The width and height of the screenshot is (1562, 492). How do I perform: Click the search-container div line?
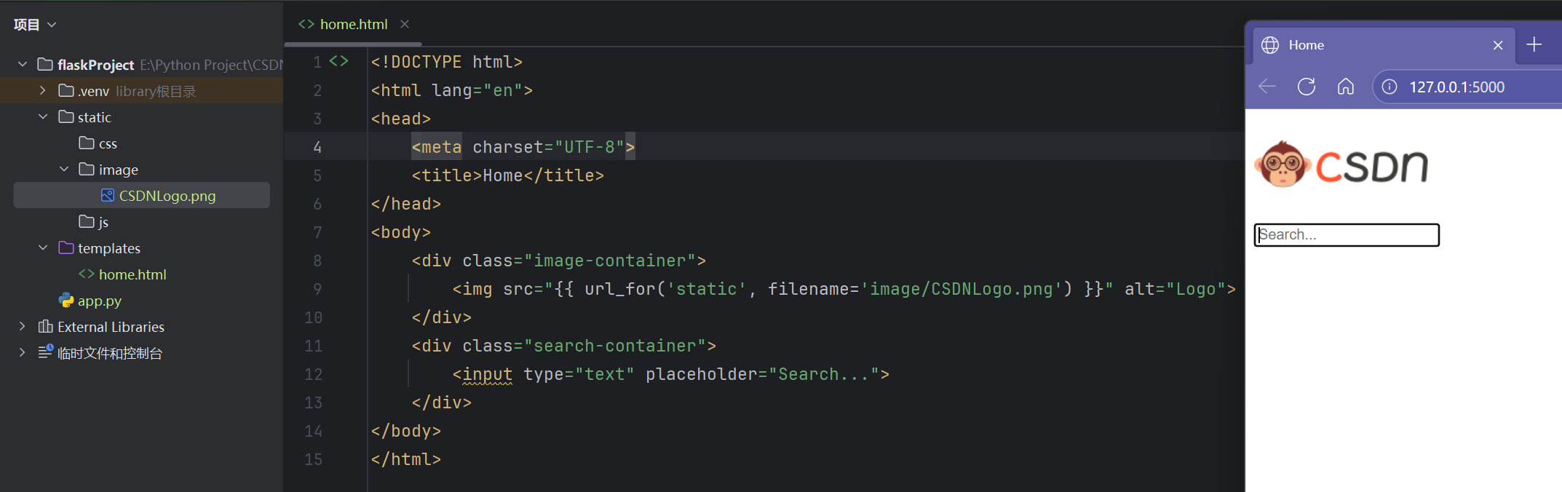[564, 346]
